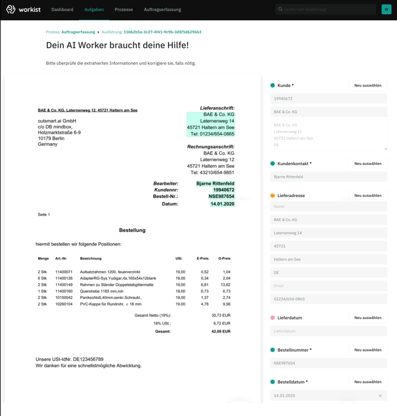Image resolution: width=397 pixels, height=416 pixels.
Task: Click the Querstrebe 1185 mm,roh row description
Action: [102, 291]
